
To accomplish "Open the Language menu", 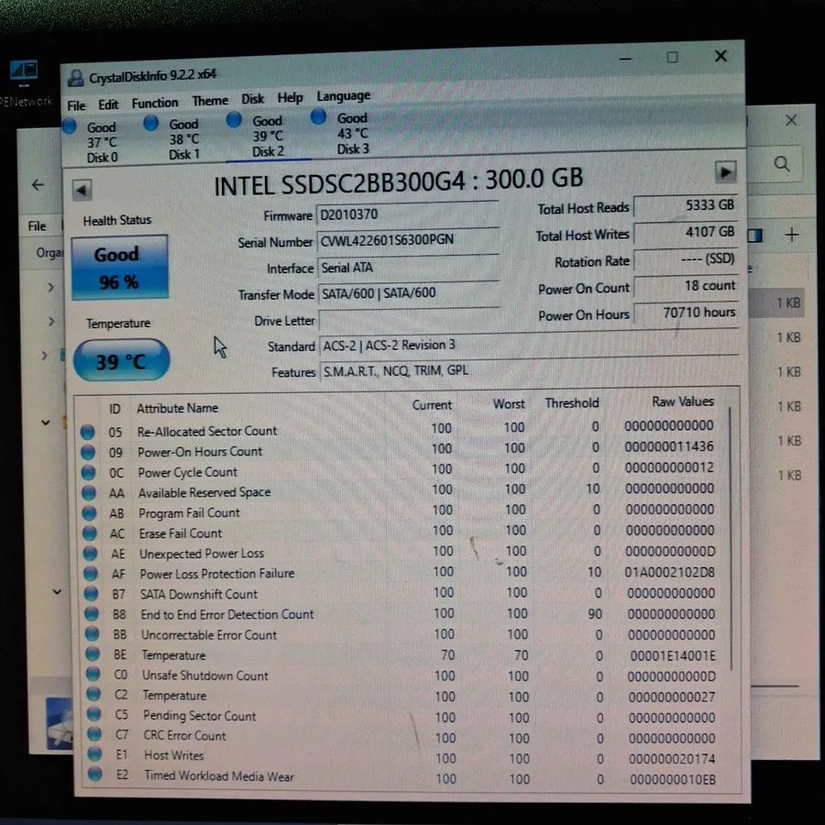I will (343, 95).
